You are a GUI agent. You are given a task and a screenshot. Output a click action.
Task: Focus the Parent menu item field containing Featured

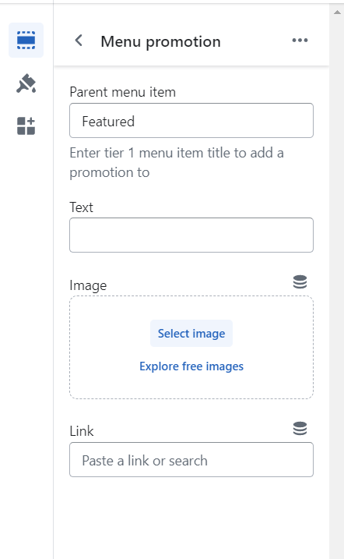191,121
